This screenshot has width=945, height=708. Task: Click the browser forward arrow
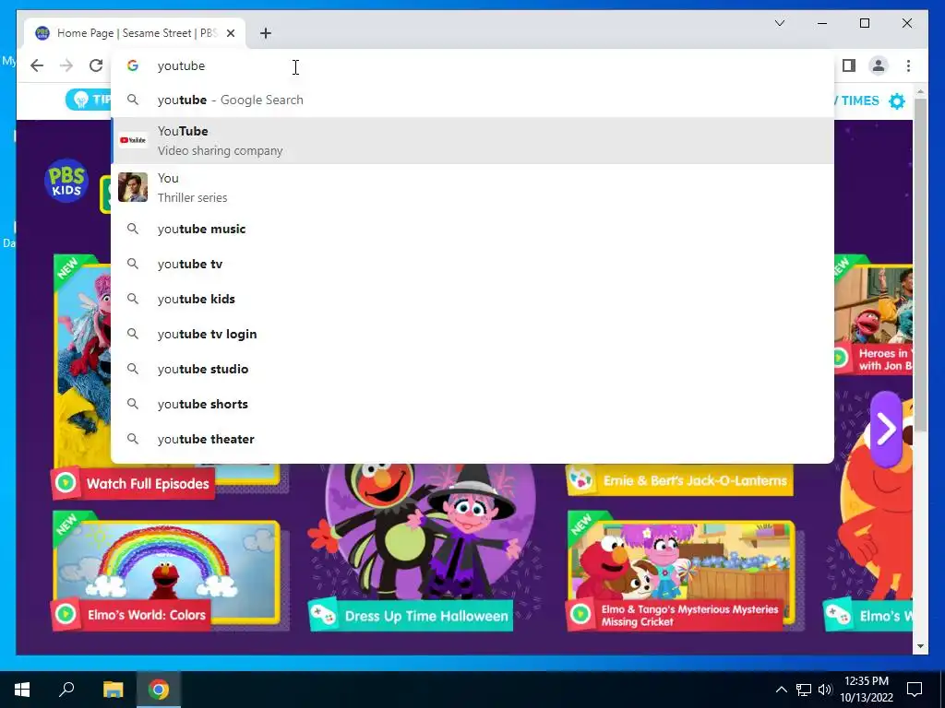[x=66, y=65]
